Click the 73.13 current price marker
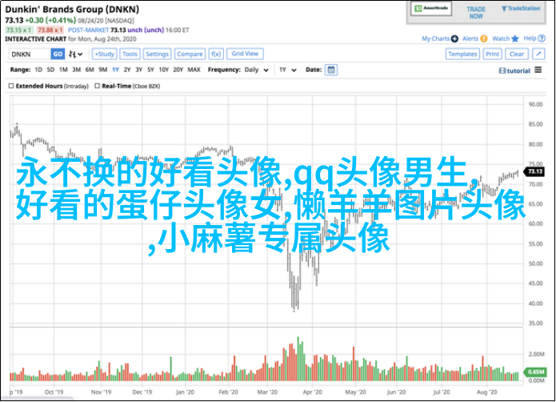The image size is (556, 402). 534,171
